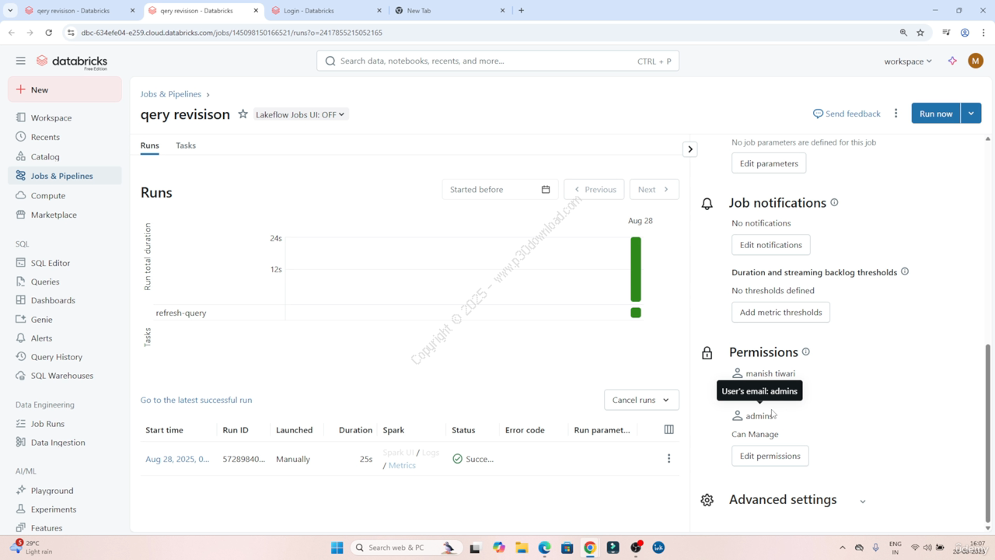This screenshot has width=995, height=560.
Task: Click the user avatar M icon
Action: 976,61
